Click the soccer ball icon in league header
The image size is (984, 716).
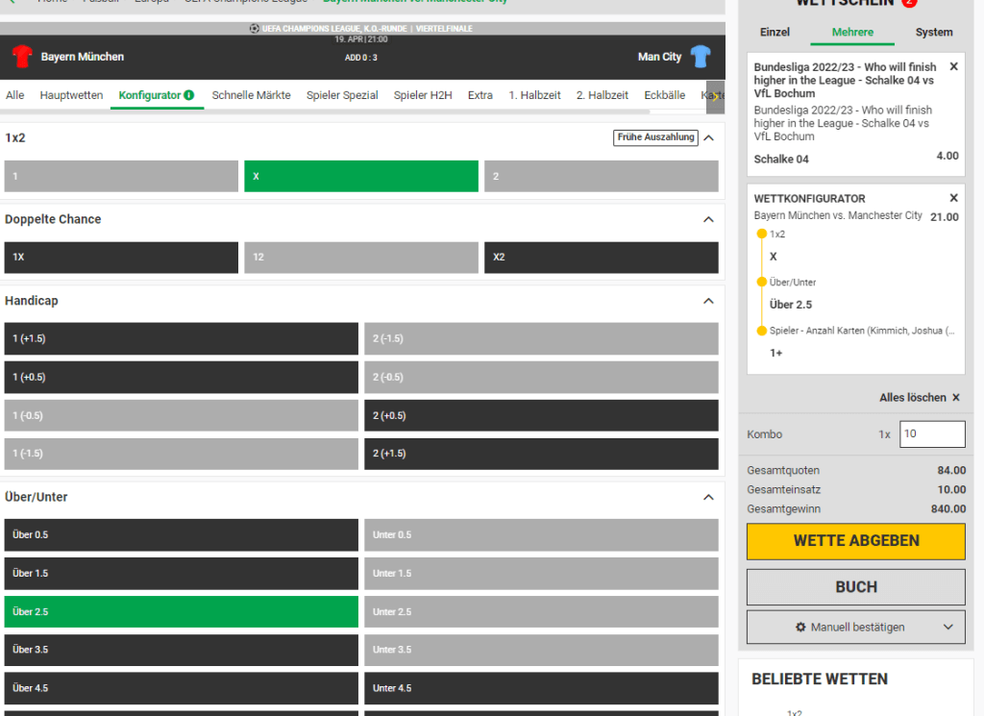(254, 28)
